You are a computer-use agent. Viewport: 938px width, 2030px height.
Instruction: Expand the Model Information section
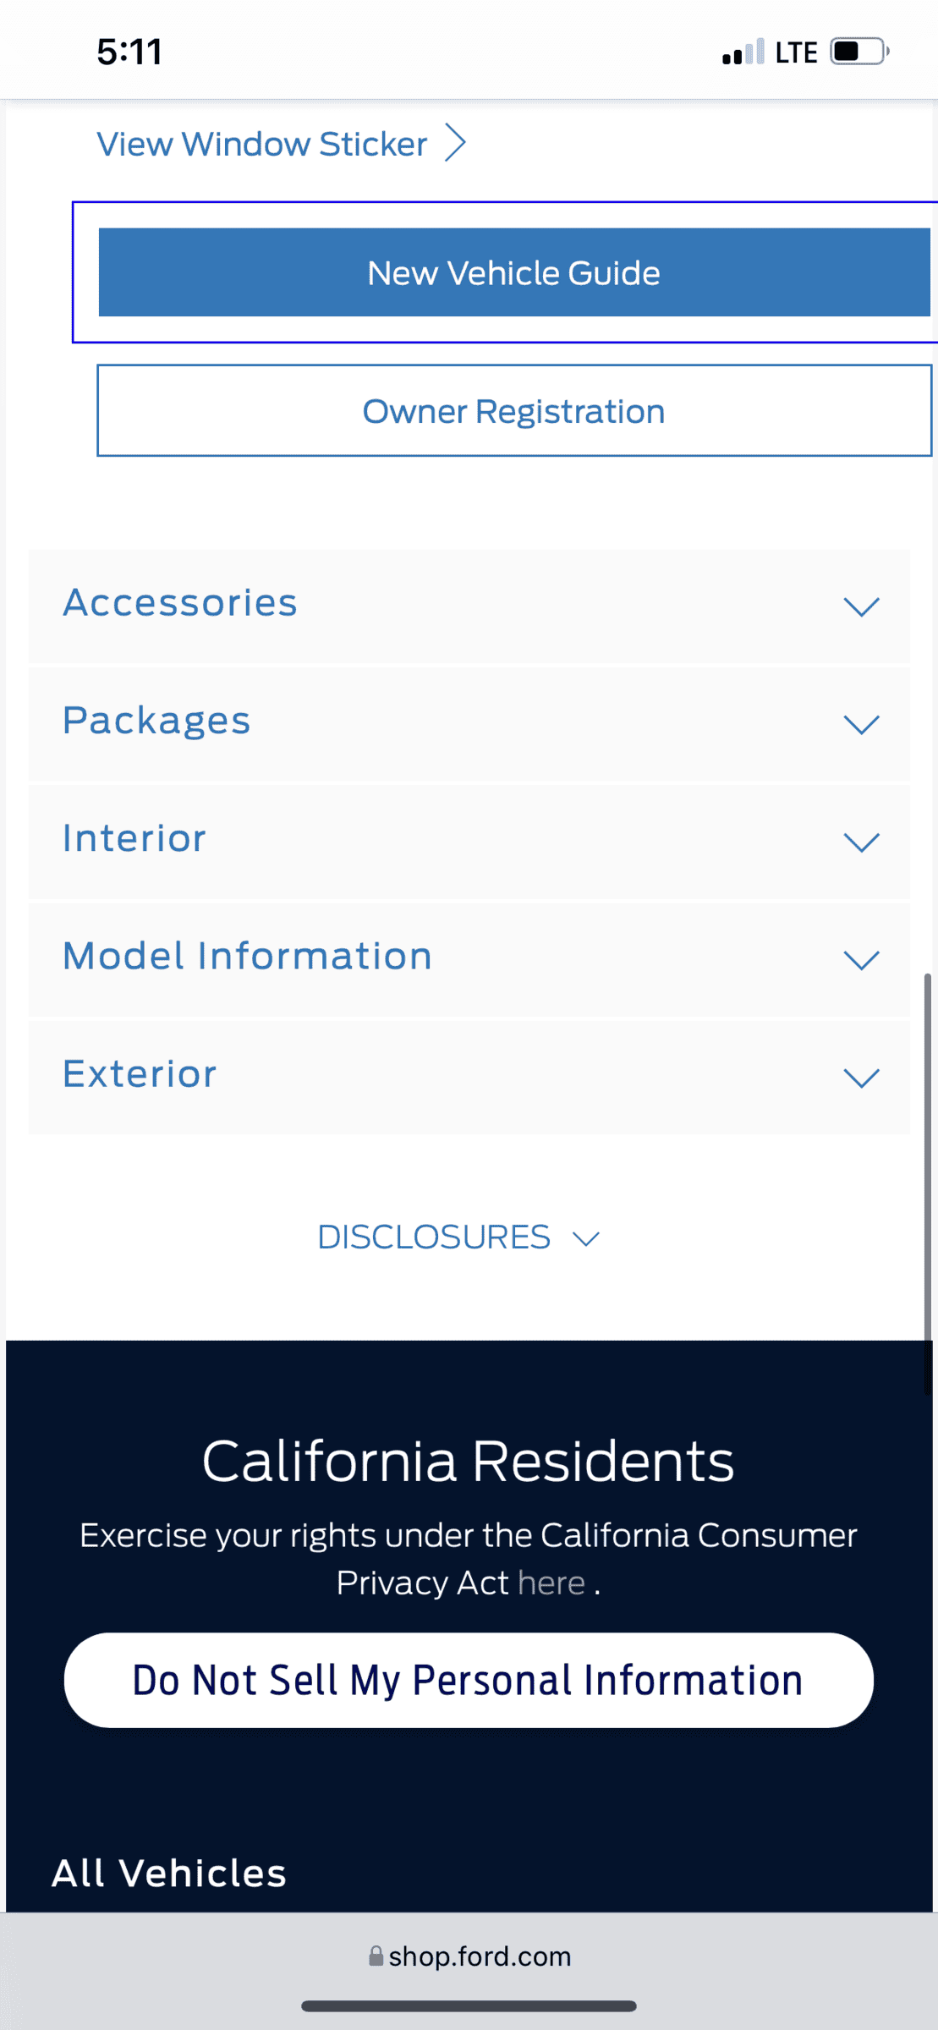469,959
